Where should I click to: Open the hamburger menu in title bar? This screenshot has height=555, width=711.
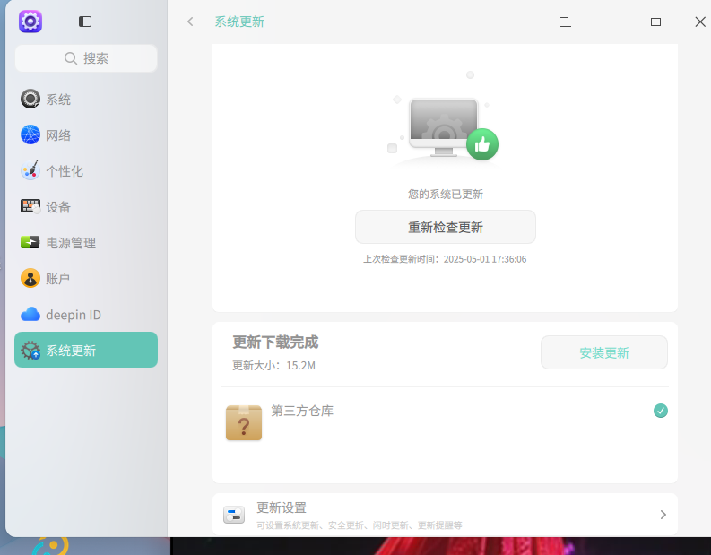click(x=566, y=22)
